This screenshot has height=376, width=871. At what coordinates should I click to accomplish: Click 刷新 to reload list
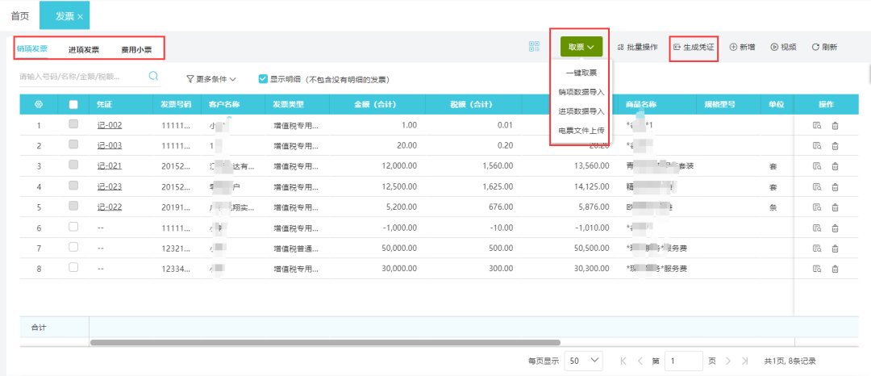(x=825, y=48)
